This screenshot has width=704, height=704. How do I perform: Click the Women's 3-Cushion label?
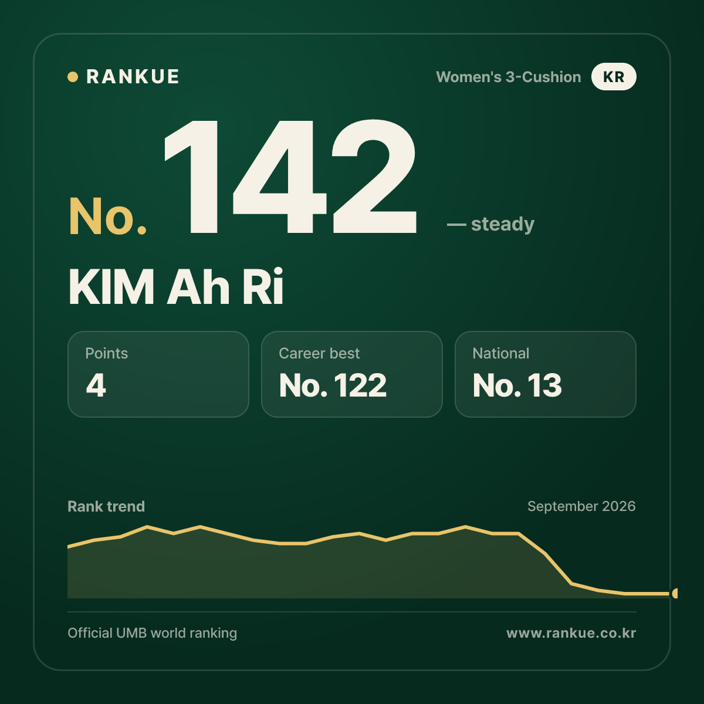click(509, 77)
